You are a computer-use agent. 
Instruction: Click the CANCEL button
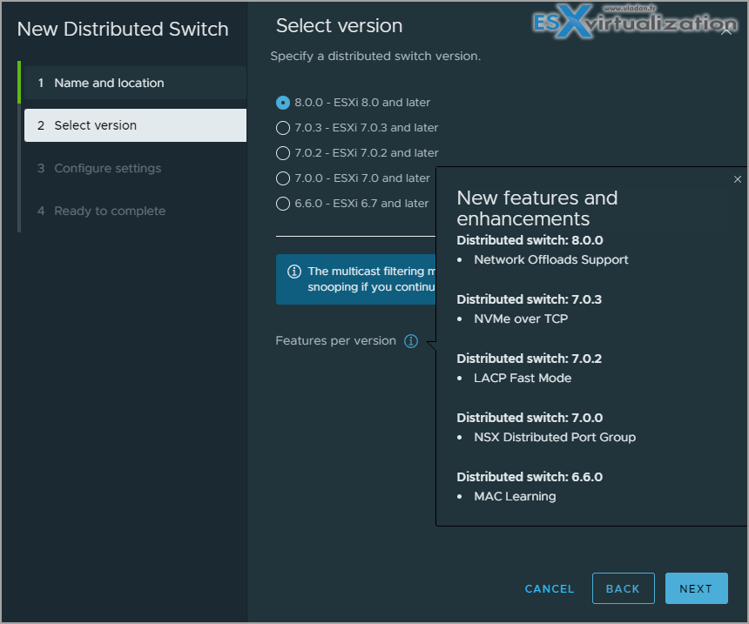pyautogui.click(x=550, y=588)
